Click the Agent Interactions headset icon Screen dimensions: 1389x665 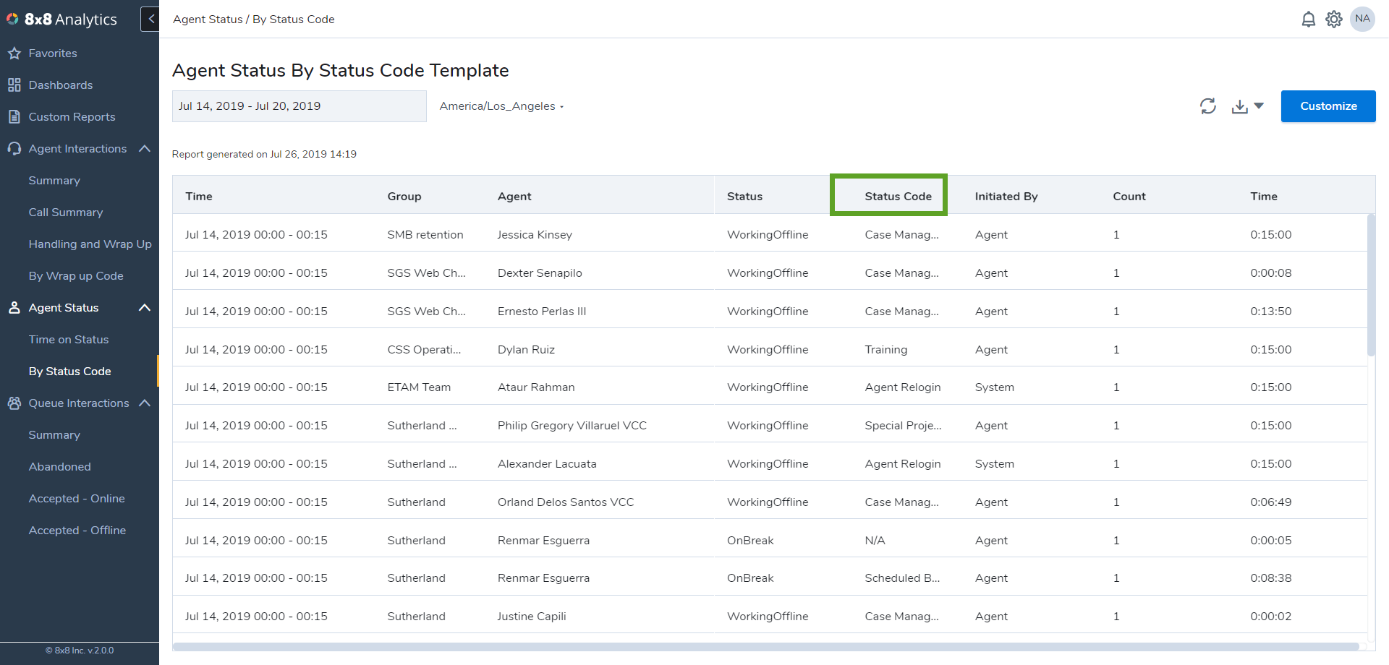pos(14,148)
